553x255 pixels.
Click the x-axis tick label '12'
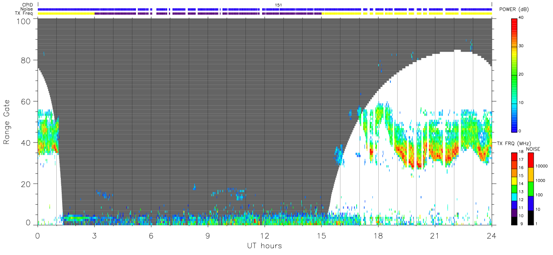(265, 236)
